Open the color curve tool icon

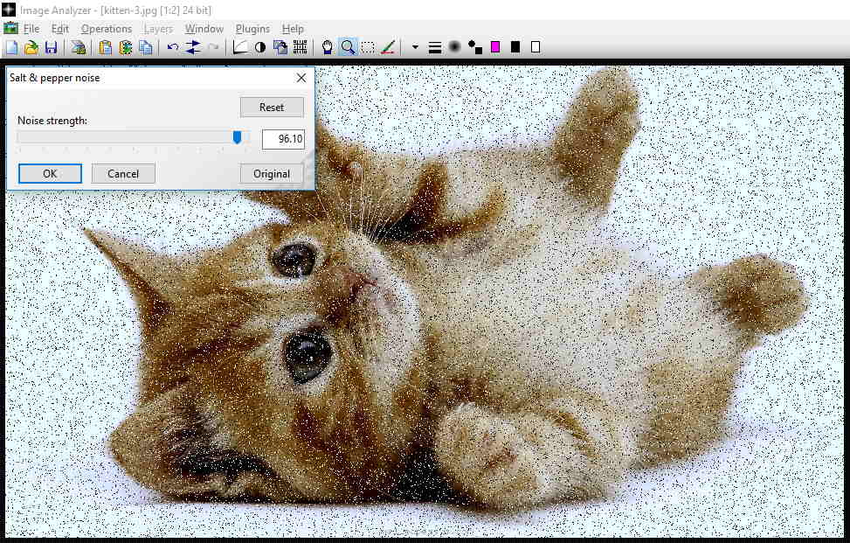240,48
